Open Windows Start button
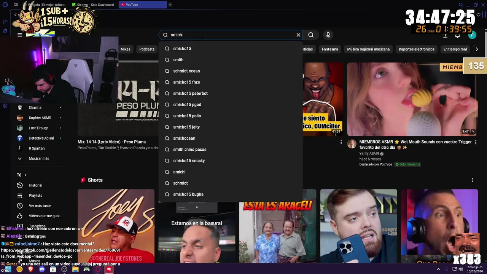Screen dimensions: 487x274 tap(8, 269)
